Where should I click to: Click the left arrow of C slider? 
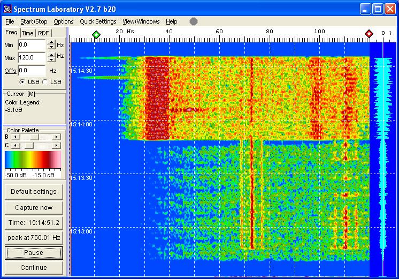click(x=14, y=145)
